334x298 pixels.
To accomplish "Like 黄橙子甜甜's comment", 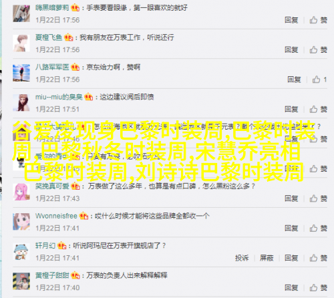I will tap(319, 287).
